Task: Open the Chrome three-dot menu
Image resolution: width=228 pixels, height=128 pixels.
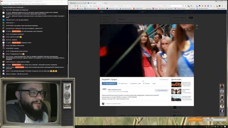Action: 225,6
